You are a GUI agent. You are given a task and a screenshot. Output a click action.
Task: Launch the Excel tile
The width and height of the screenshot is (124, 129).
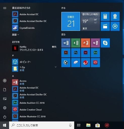(x=76, y=43)
